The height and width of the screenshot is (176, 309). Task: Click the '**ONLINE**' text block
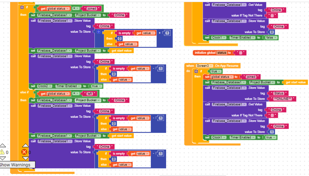point(283,99)
